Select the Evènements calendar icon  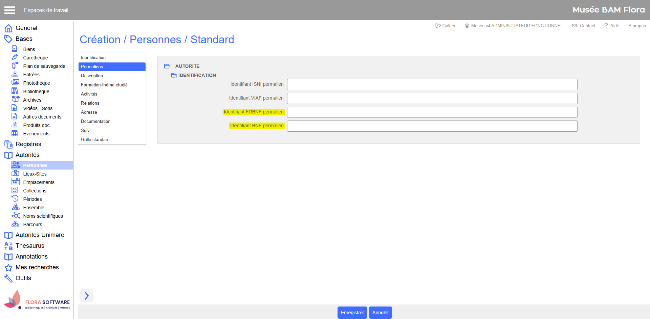[15, 133]
